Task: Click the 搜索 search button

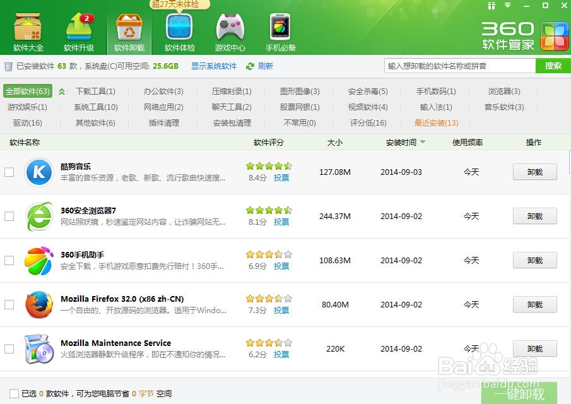Action: [x=553, y=66]
